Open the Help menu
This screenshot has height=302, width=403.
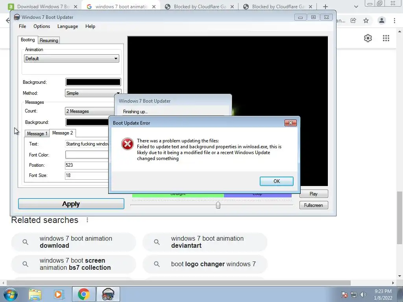[x=90, y=26]
